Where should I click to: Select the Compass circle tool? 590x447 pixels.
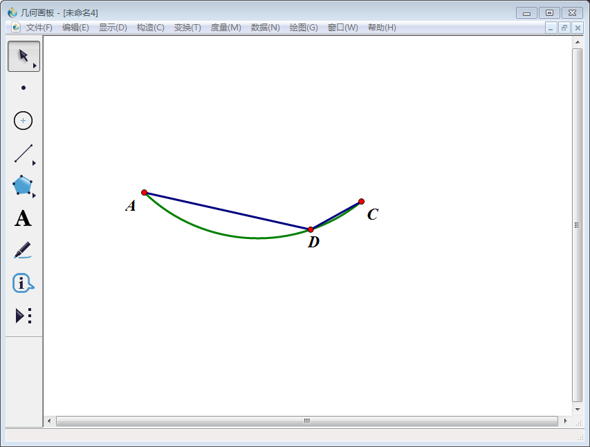click(23, 121)
